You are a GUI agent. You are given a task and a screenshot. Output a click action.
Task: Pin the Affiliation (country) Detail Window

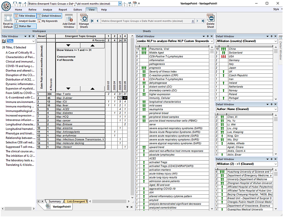pos(272,36)
